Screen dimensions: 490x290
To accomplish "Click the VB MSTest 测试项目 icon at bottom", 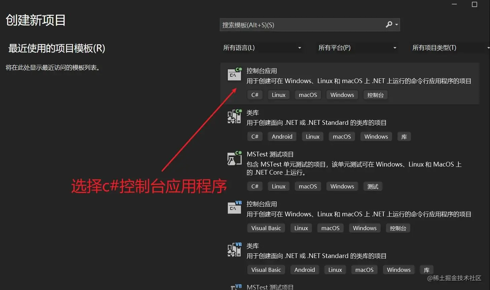I will [236, 287].
